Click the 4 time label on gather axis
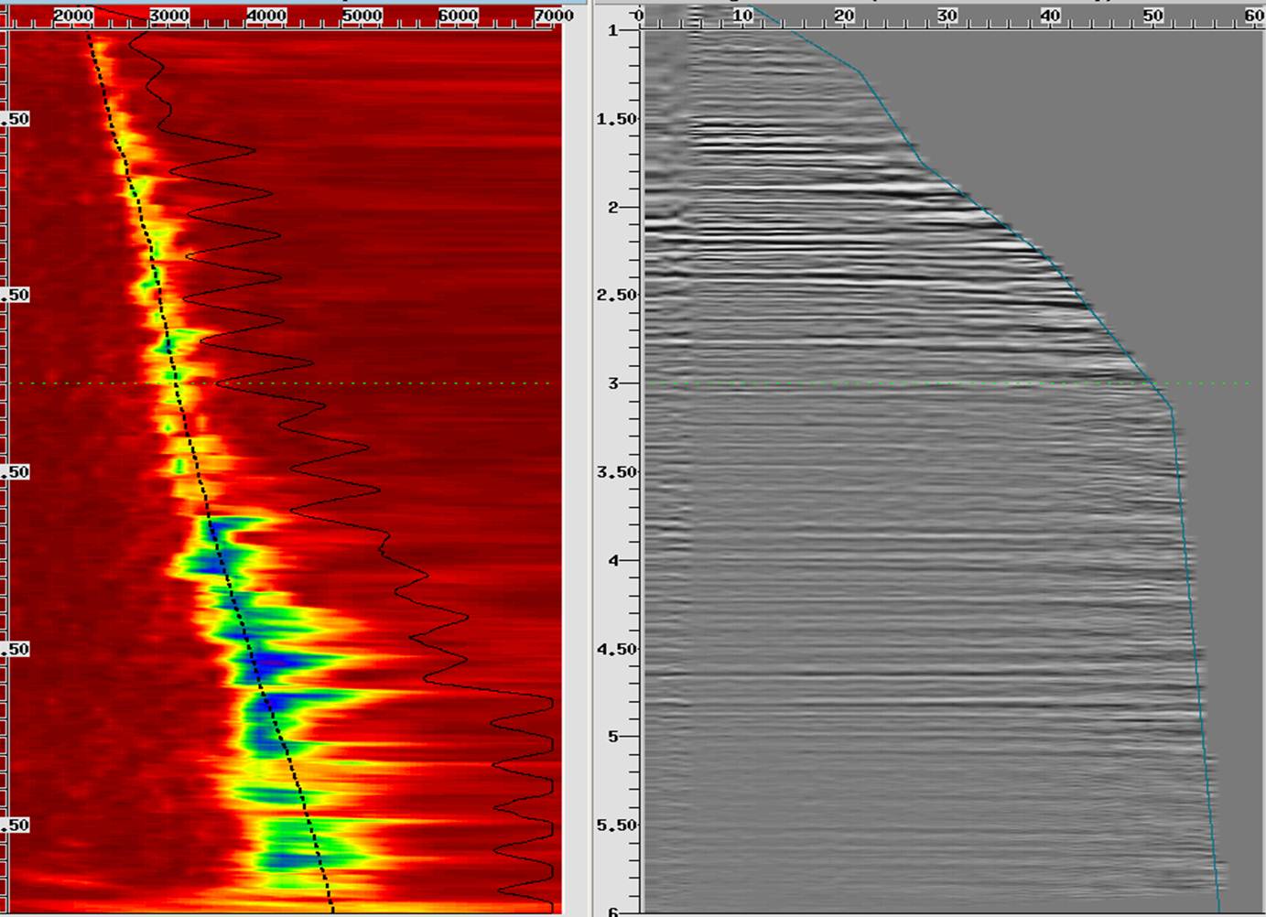The width and height of the screenshot is (1266, 917). [x=613, y=560]
